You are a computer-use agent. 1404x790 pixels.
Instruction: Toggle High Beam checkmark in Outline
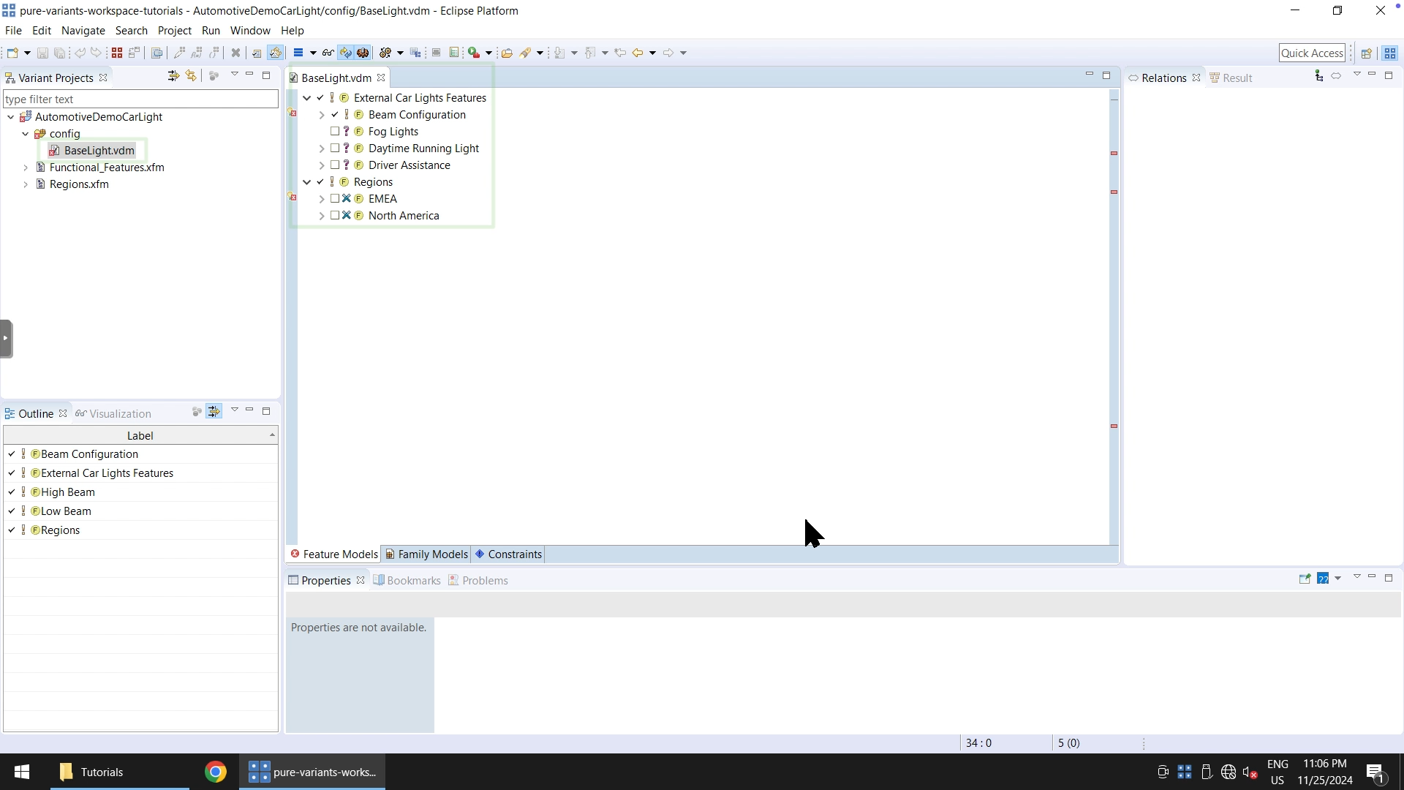(x=12, y=492)
